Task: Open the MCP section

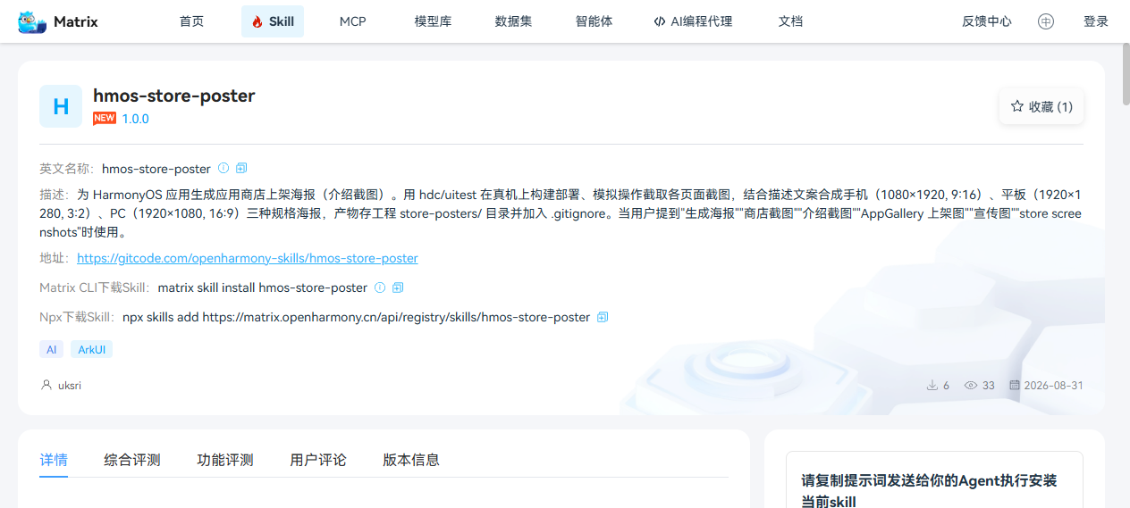Action: pos(353,21)
